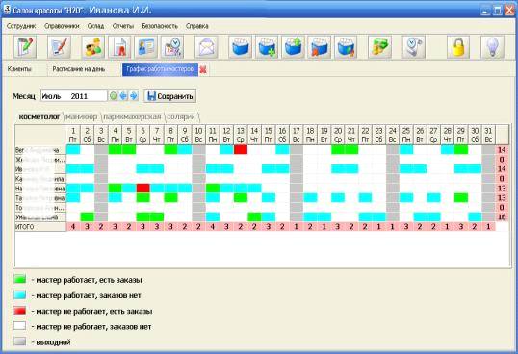Click the blue box with green plus icon
Image resolution: width=518 pixels, height=354 pixels.
267,47
